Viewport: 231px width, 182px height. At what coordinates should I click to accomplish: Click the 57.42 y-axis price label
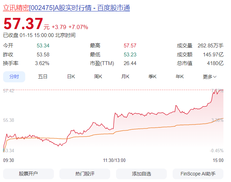9,91
